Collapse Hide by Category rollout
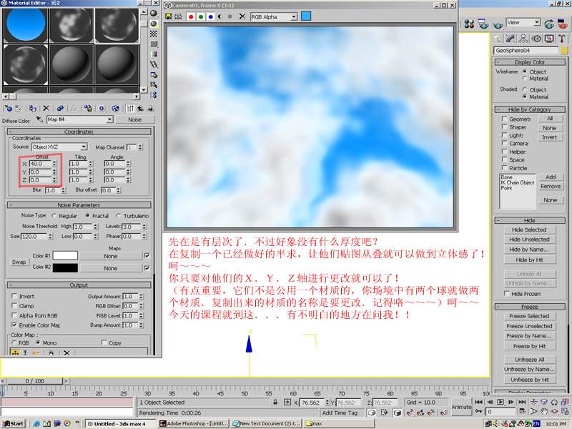 point(530,109)
